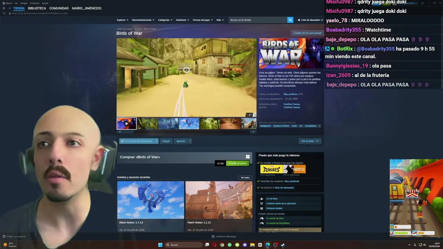Click the Gestionar descargas icon
The width and height of the screenshot is (443, 249).
(213, 237)
